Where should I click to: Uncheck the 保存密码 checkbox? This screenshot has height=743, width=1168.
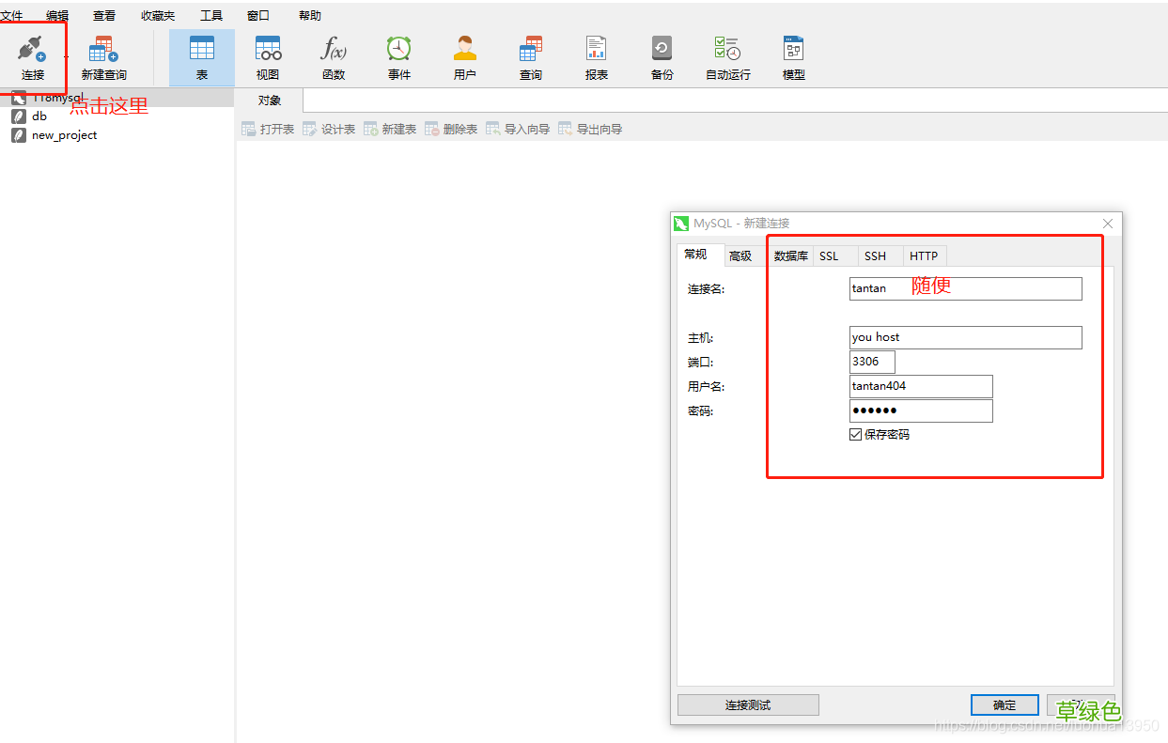[855, 434]
